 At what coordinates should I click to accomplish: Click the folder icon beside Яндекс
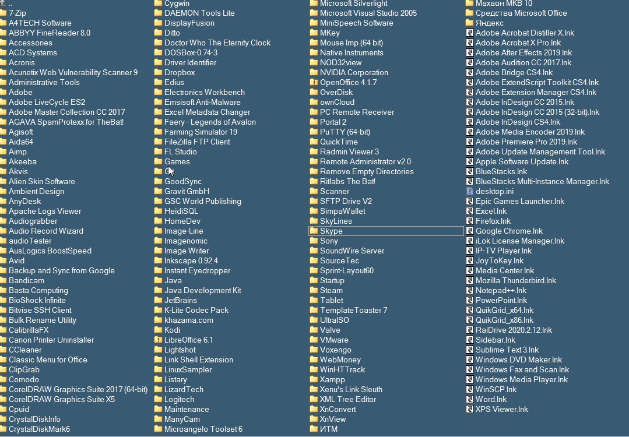(x=469, y=23)
